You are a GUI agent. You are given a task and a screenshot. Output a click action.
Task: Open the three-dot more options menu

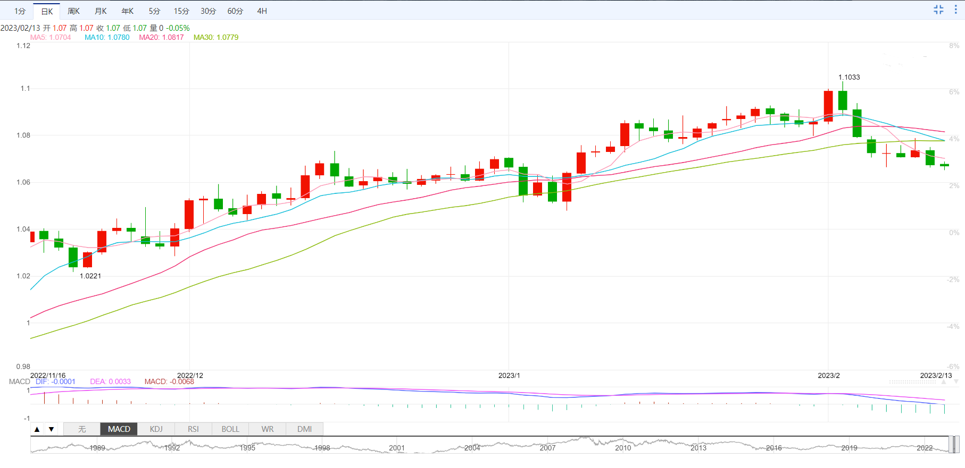tap(955, 10)
